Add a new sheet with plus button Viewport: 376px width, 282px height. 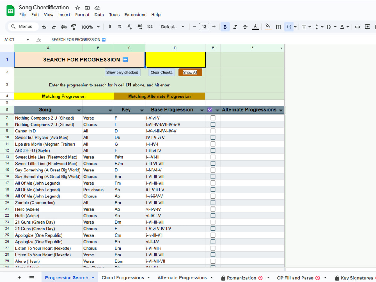[x=19, y=277]
